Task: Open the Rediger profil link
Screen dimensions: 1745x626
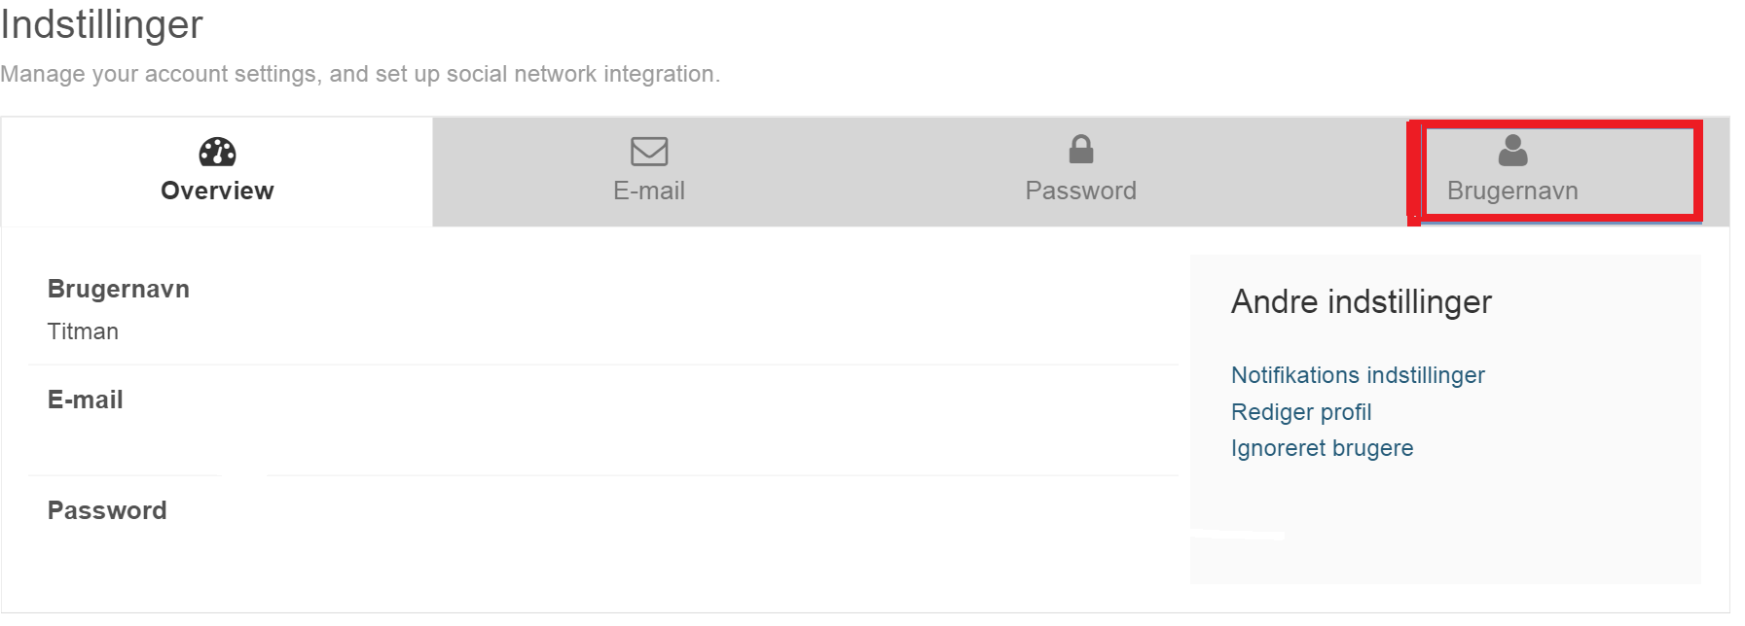Action: coord(1301,412)
